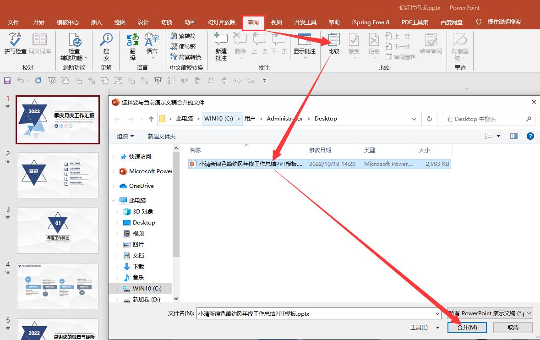
Task: Open the file type filter dropdown
Action: [490, 313]
